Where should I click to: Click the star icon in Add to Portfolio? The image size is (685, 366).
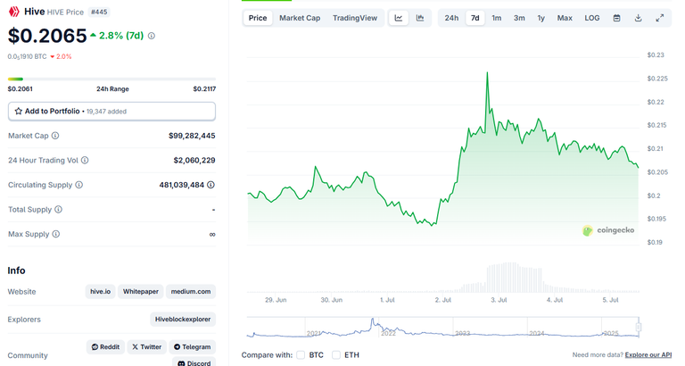pos(19,111)
